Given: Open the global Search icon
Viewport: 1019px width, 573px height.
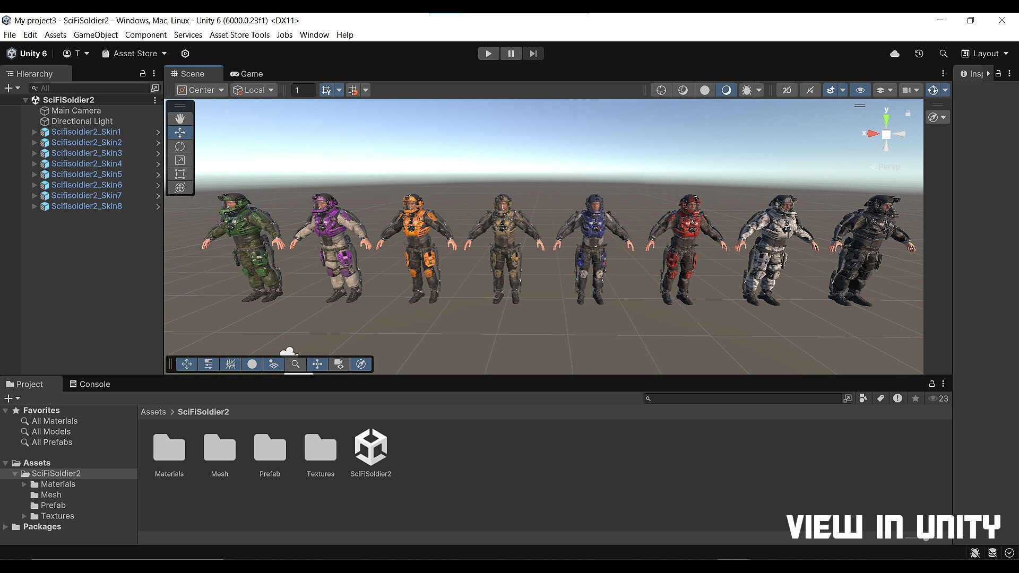Looking at the screenshot, I should pos(943,54).
